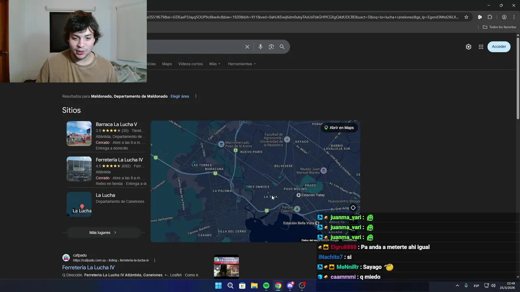520x292 pixels.
Task: Click the Macromercado Paso de la Arena marker
Action: click(221, 144)
